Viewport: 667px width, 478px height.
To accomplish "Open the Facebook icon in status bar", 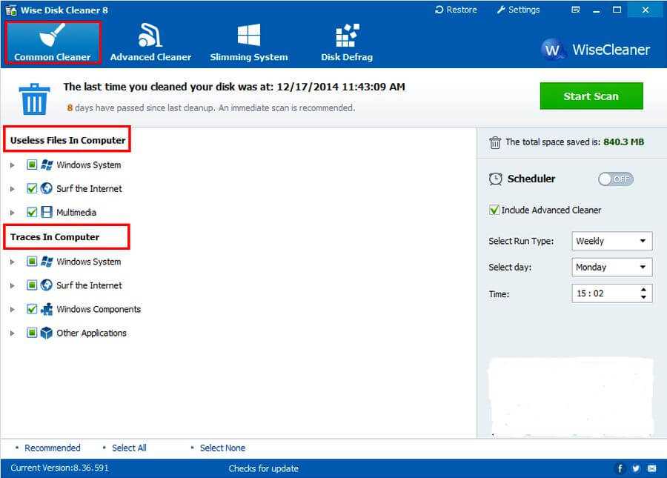I will (620, 468).
